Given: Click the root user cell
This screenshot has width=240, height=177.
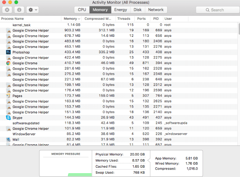Looking at the screenshot, I should point(167,25).
